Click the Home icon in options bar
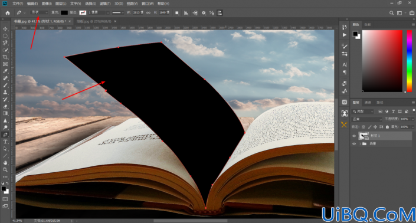416x223 pixels. (x=8, y=13)
